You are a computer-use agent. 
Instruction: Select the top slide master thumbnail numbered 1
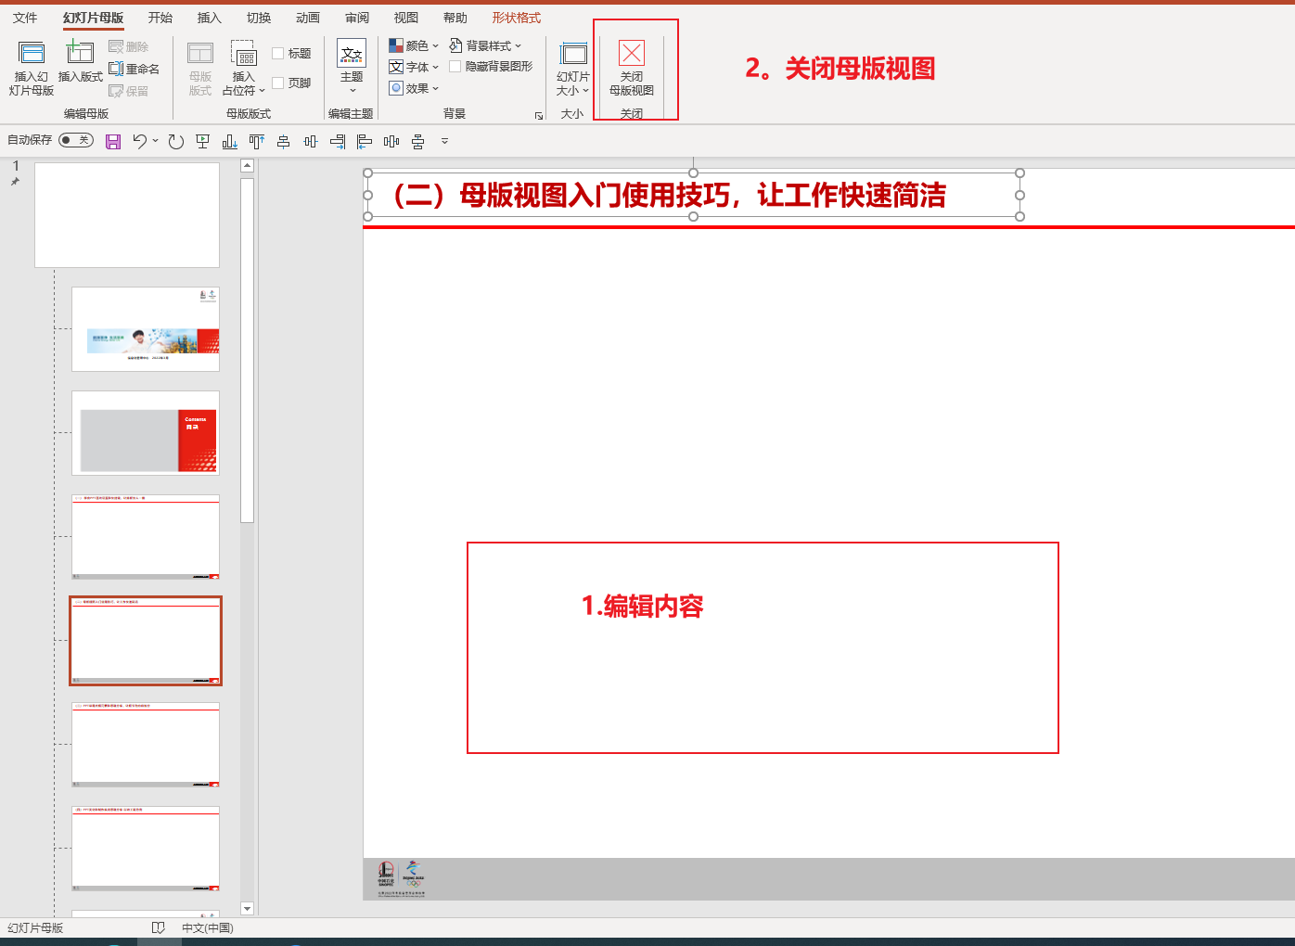click(x=127, y=215)
